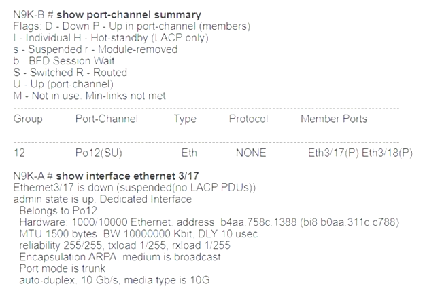The image size is (425, 299).
Task: Click member port Eth3/18(P)
Action: pyautogui.click(x=387, y=153)
